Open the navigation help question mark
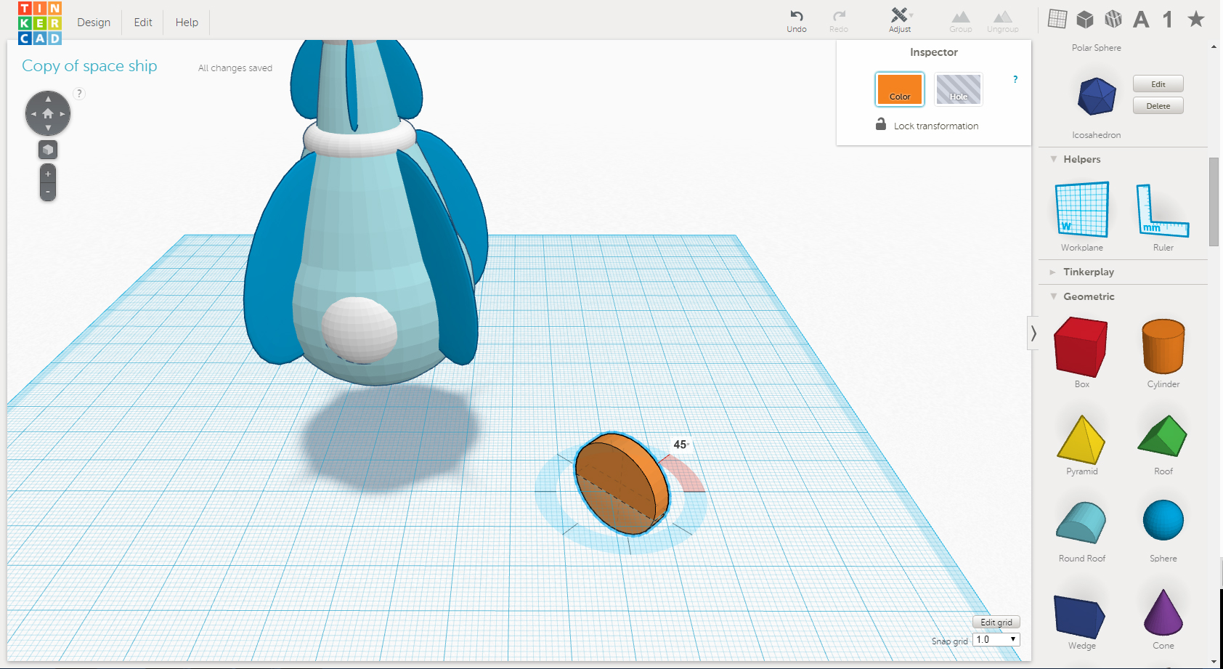 [79, 94]
